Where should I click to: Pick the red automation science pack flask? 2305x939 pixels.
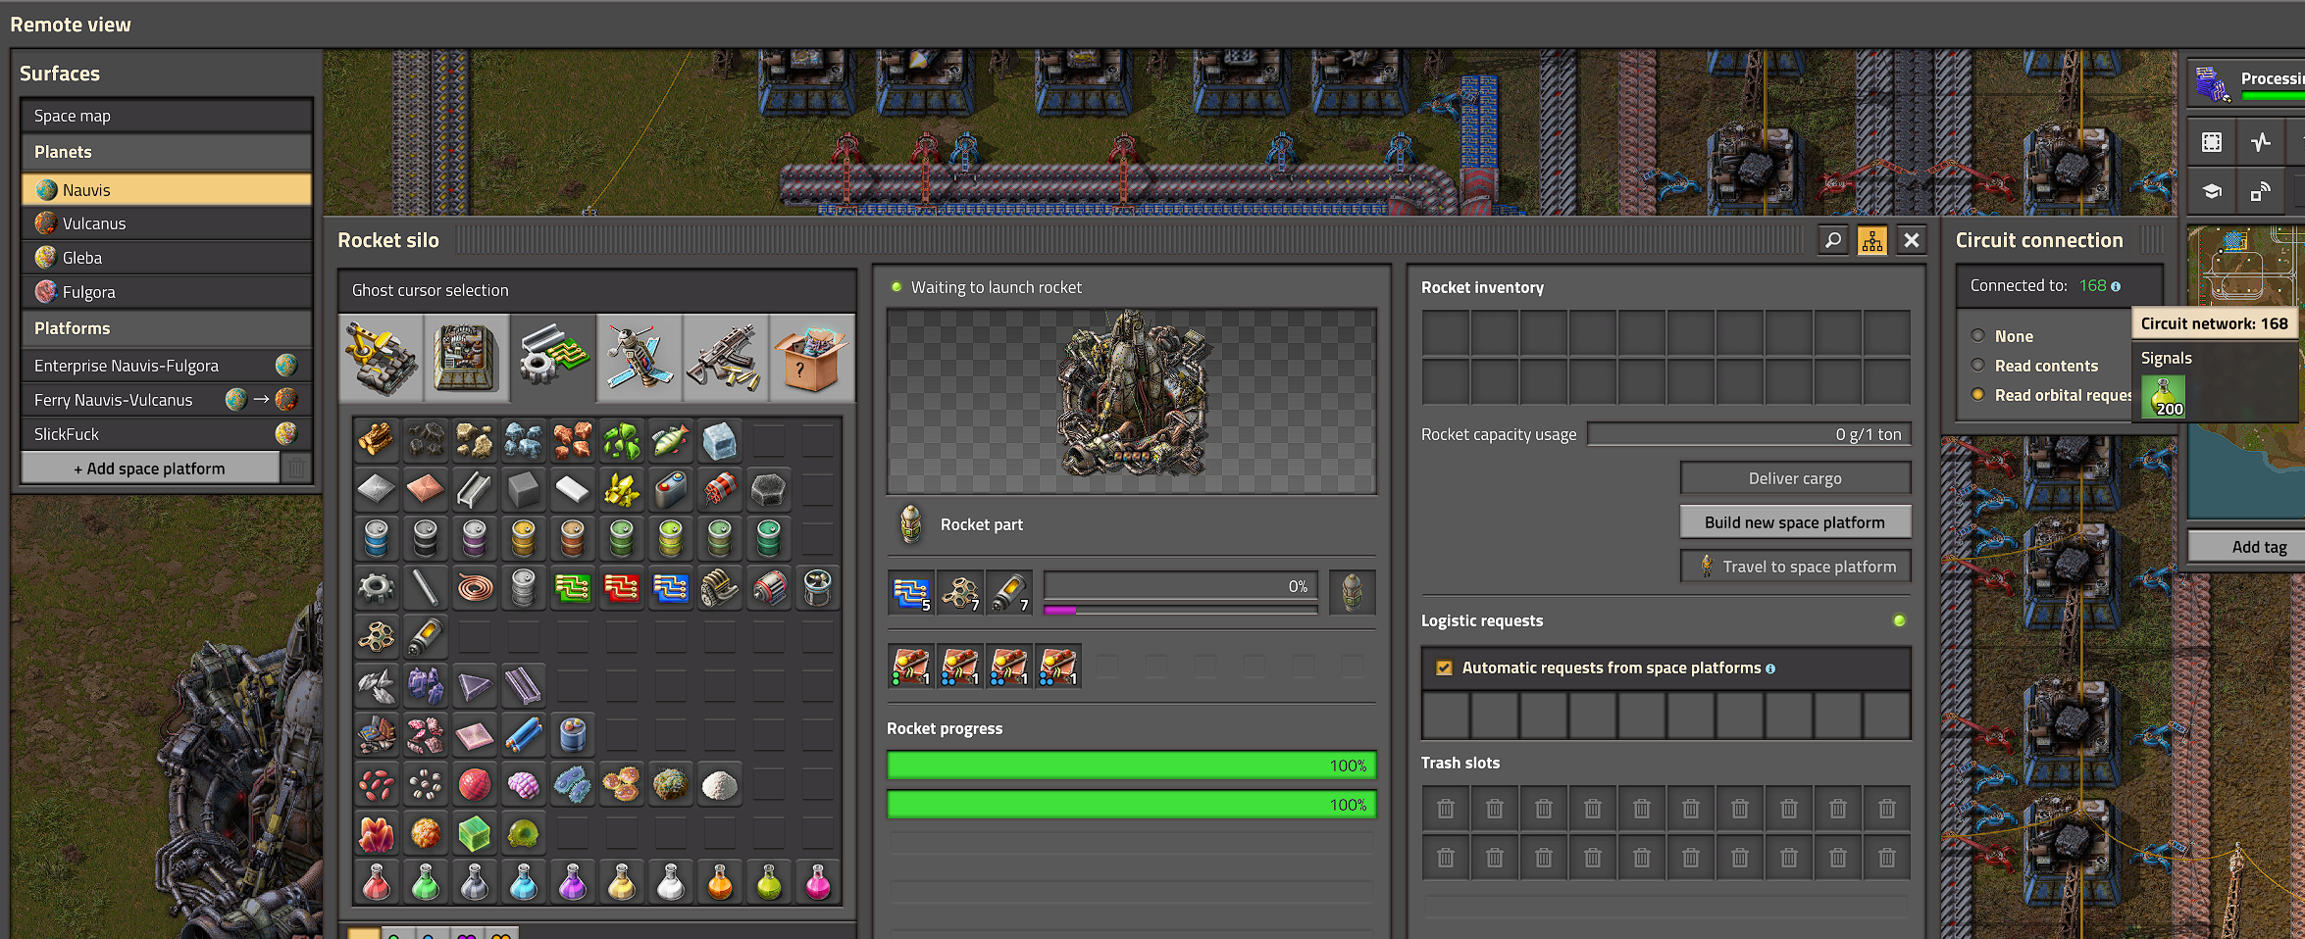point(377,882)
